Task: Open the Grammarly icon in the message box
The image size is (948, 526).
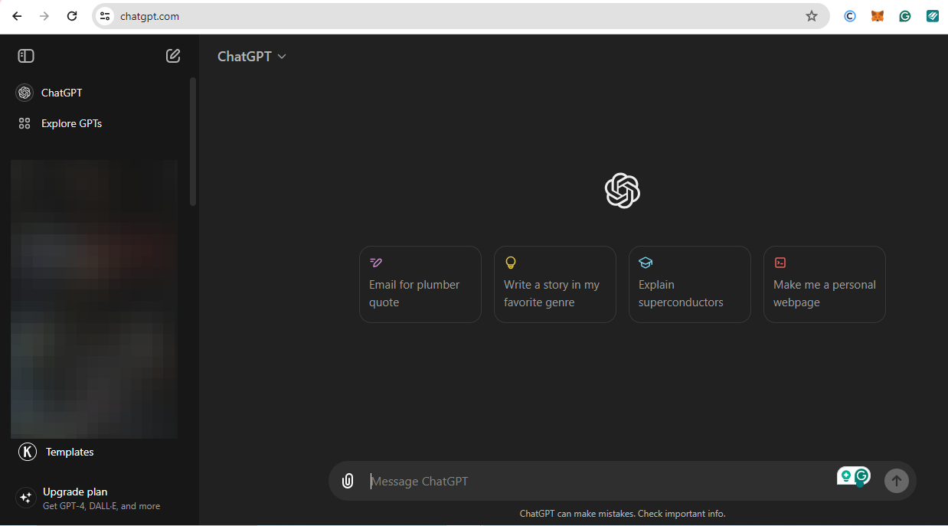Action: pos(863,476)
